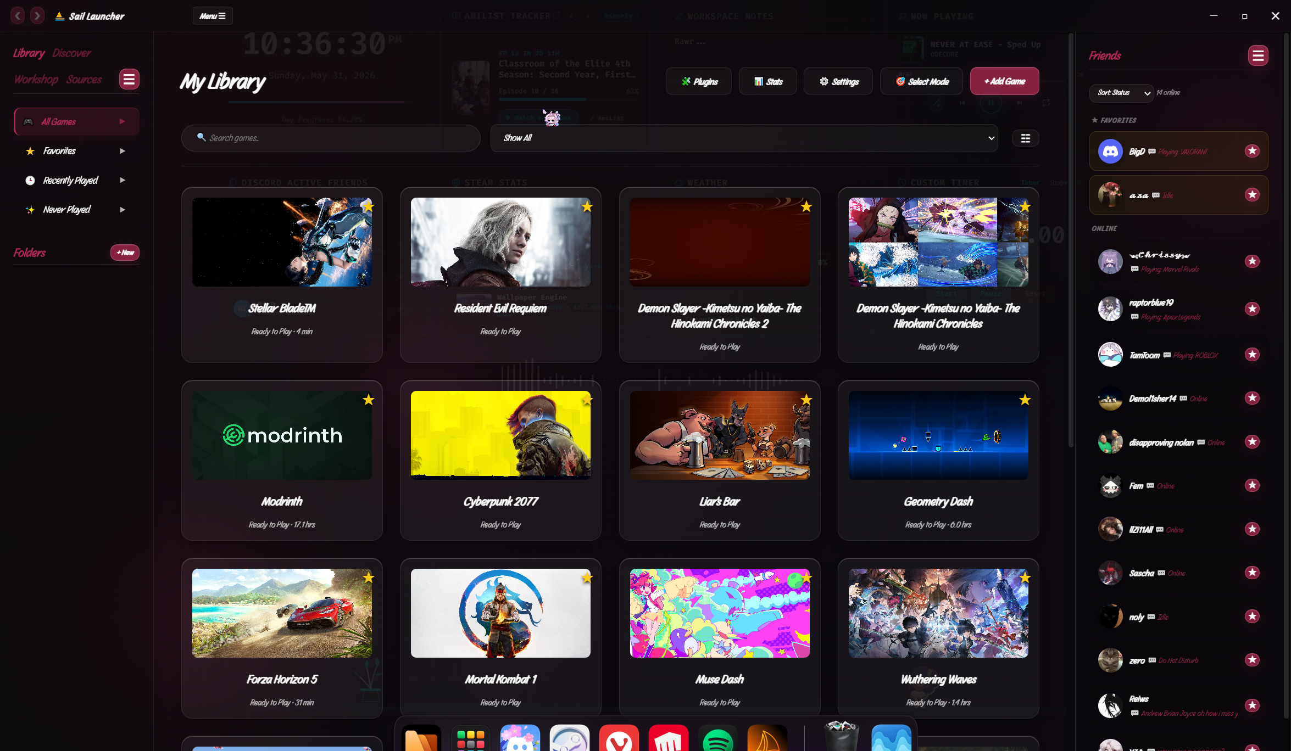
Task: Open the Trash icon in the dock
Action: [x=841, y=736]
